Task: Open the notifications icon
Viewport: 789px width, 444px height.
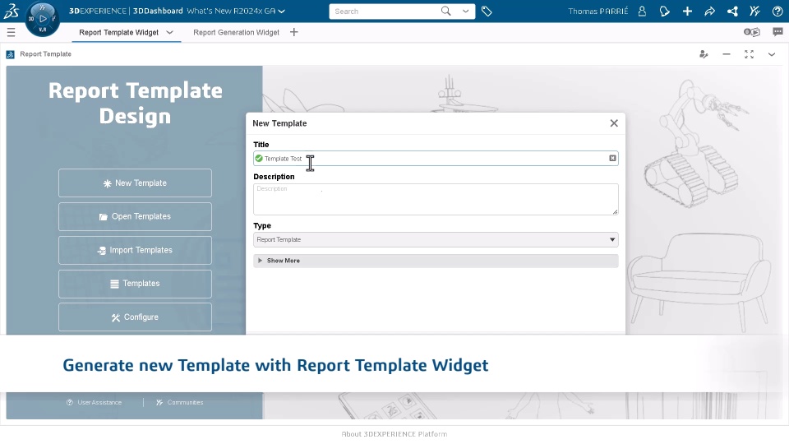Action: pyautogui.click(x=665, y=11)
